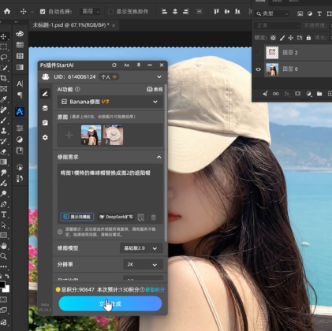Select the Path Selection arrow tool
Screen dimensions: 332x331
(4, 225)
